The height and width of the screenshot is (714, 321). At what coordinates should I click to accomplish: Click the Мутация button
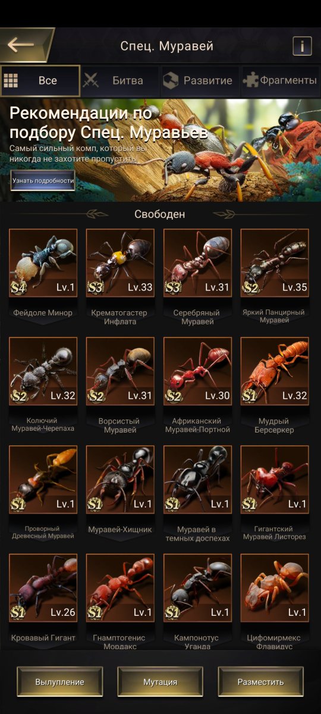click(160, 682)
